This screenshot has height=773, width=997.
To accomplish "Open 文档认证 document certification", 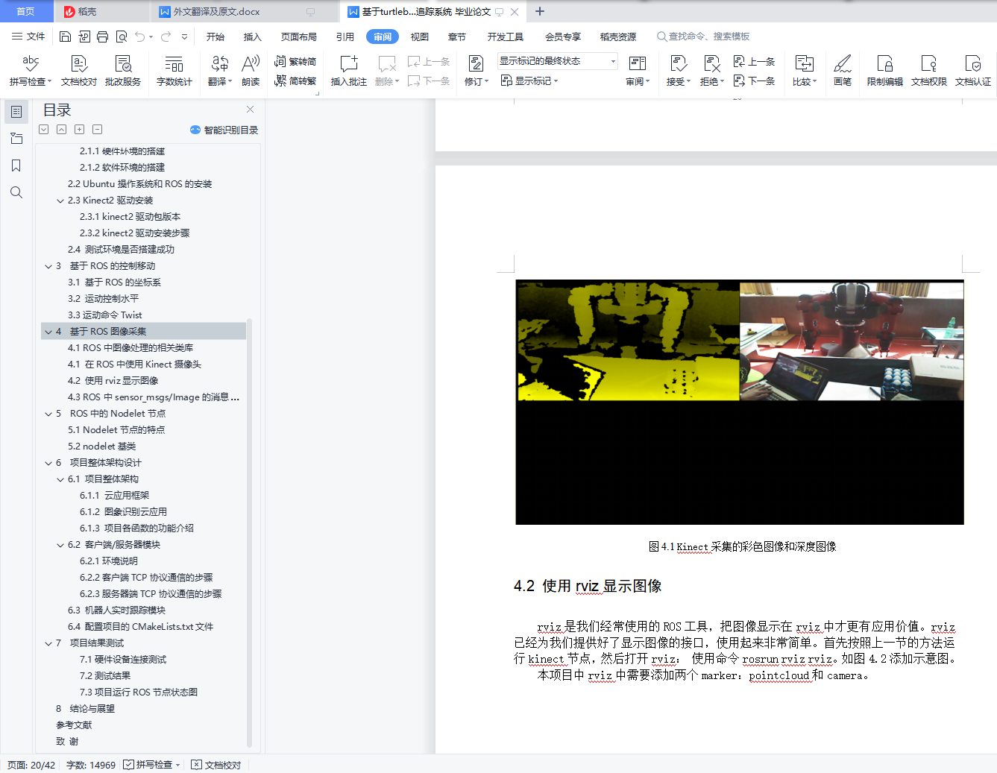I will tap(973, 71).
